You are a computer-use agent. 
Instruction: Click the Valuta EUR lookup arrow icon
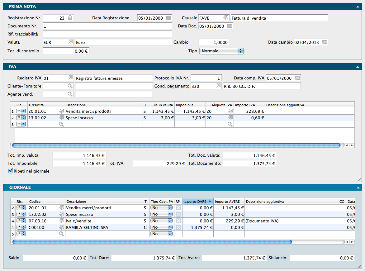[x=70, y=42]
